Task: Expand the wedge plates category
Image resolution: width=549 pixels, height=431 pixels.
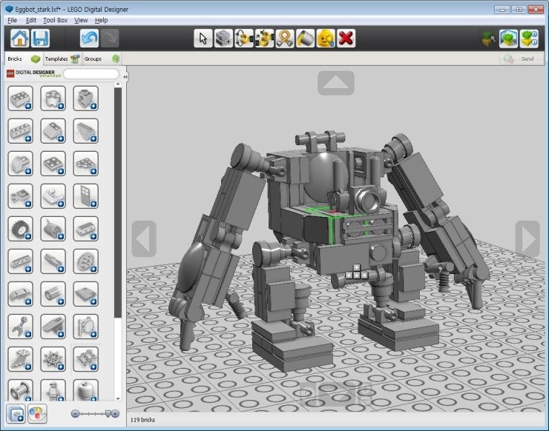Action: (x=86, y=164)
